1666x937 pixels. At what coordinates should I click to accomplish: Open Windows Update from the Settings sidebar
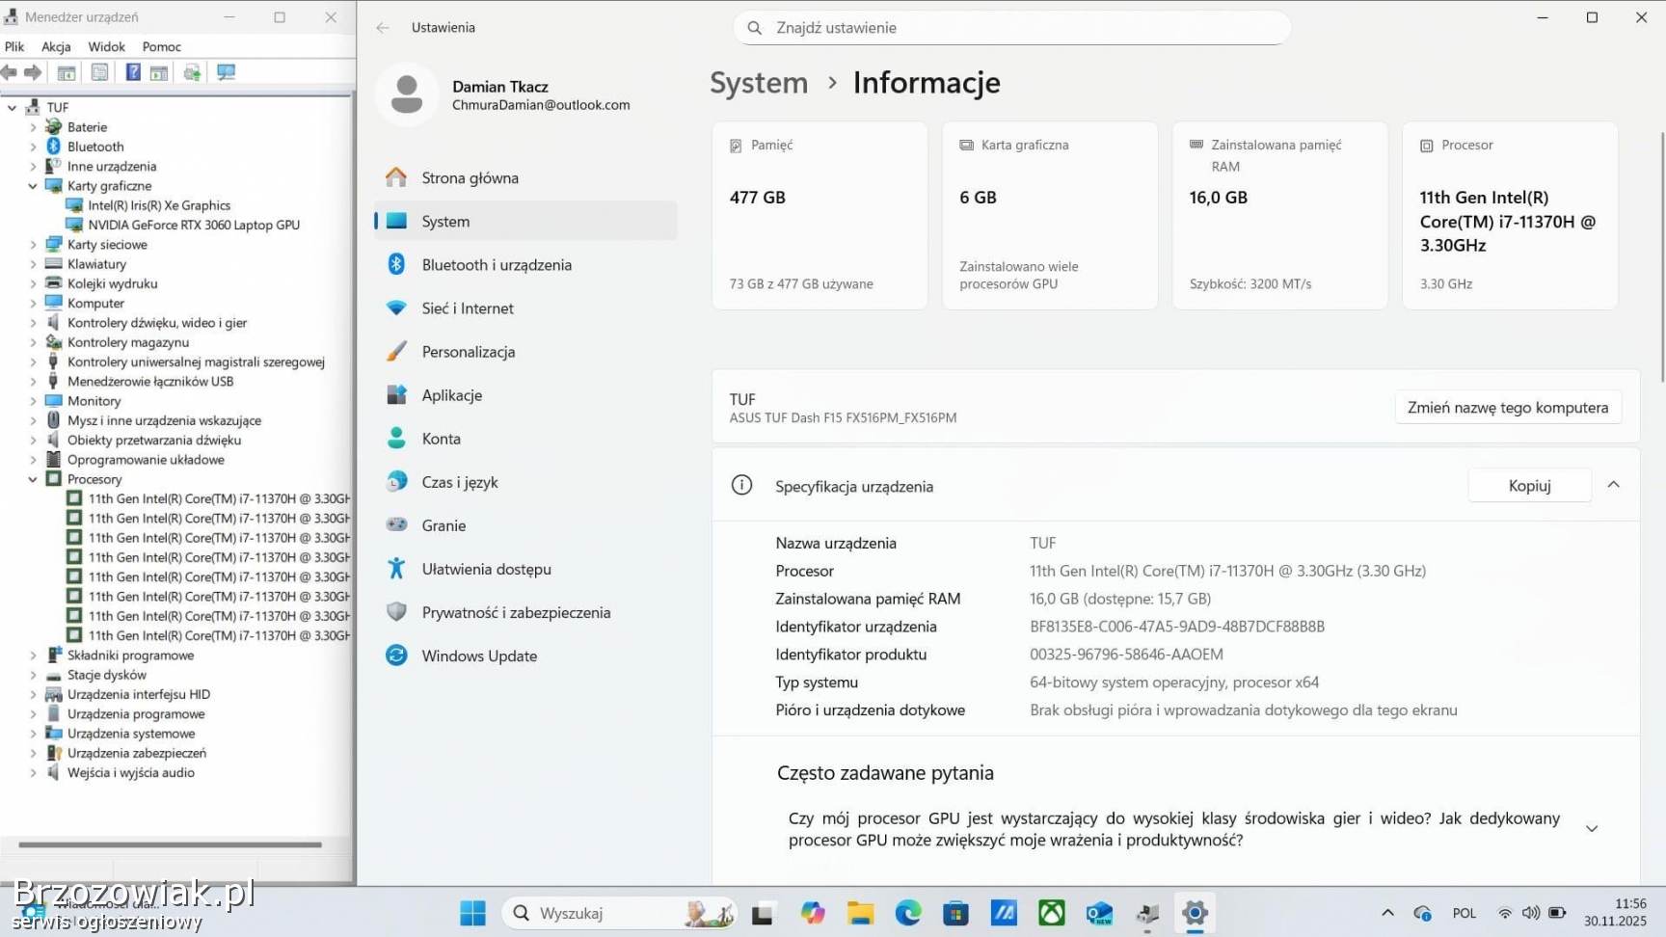tap(478, 656)
